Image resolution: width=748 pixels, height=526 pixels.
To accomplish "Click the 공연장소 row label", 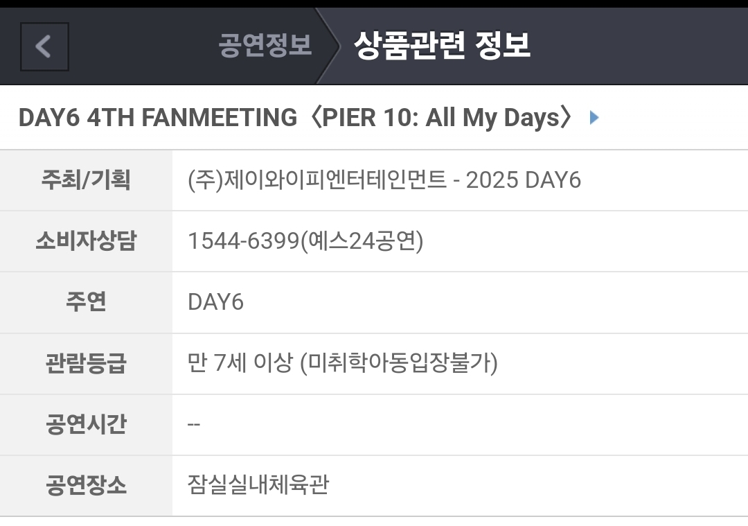I will pos(86,485).
